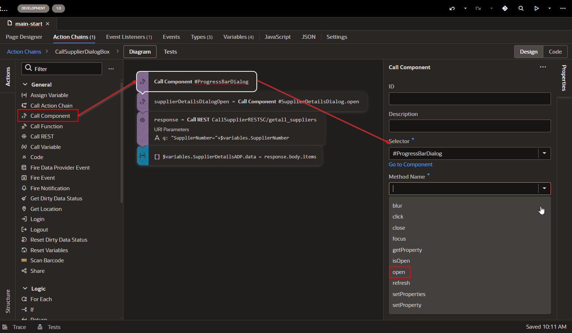Screen dimensions: 572x333
Task: Collapse the General actions group
Action: (x=25, y=84)
